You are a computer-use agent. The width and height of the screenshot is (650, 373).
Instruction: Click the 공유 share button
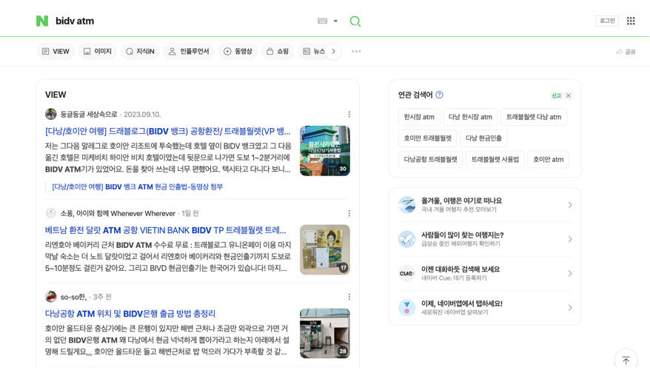point(626,52)
